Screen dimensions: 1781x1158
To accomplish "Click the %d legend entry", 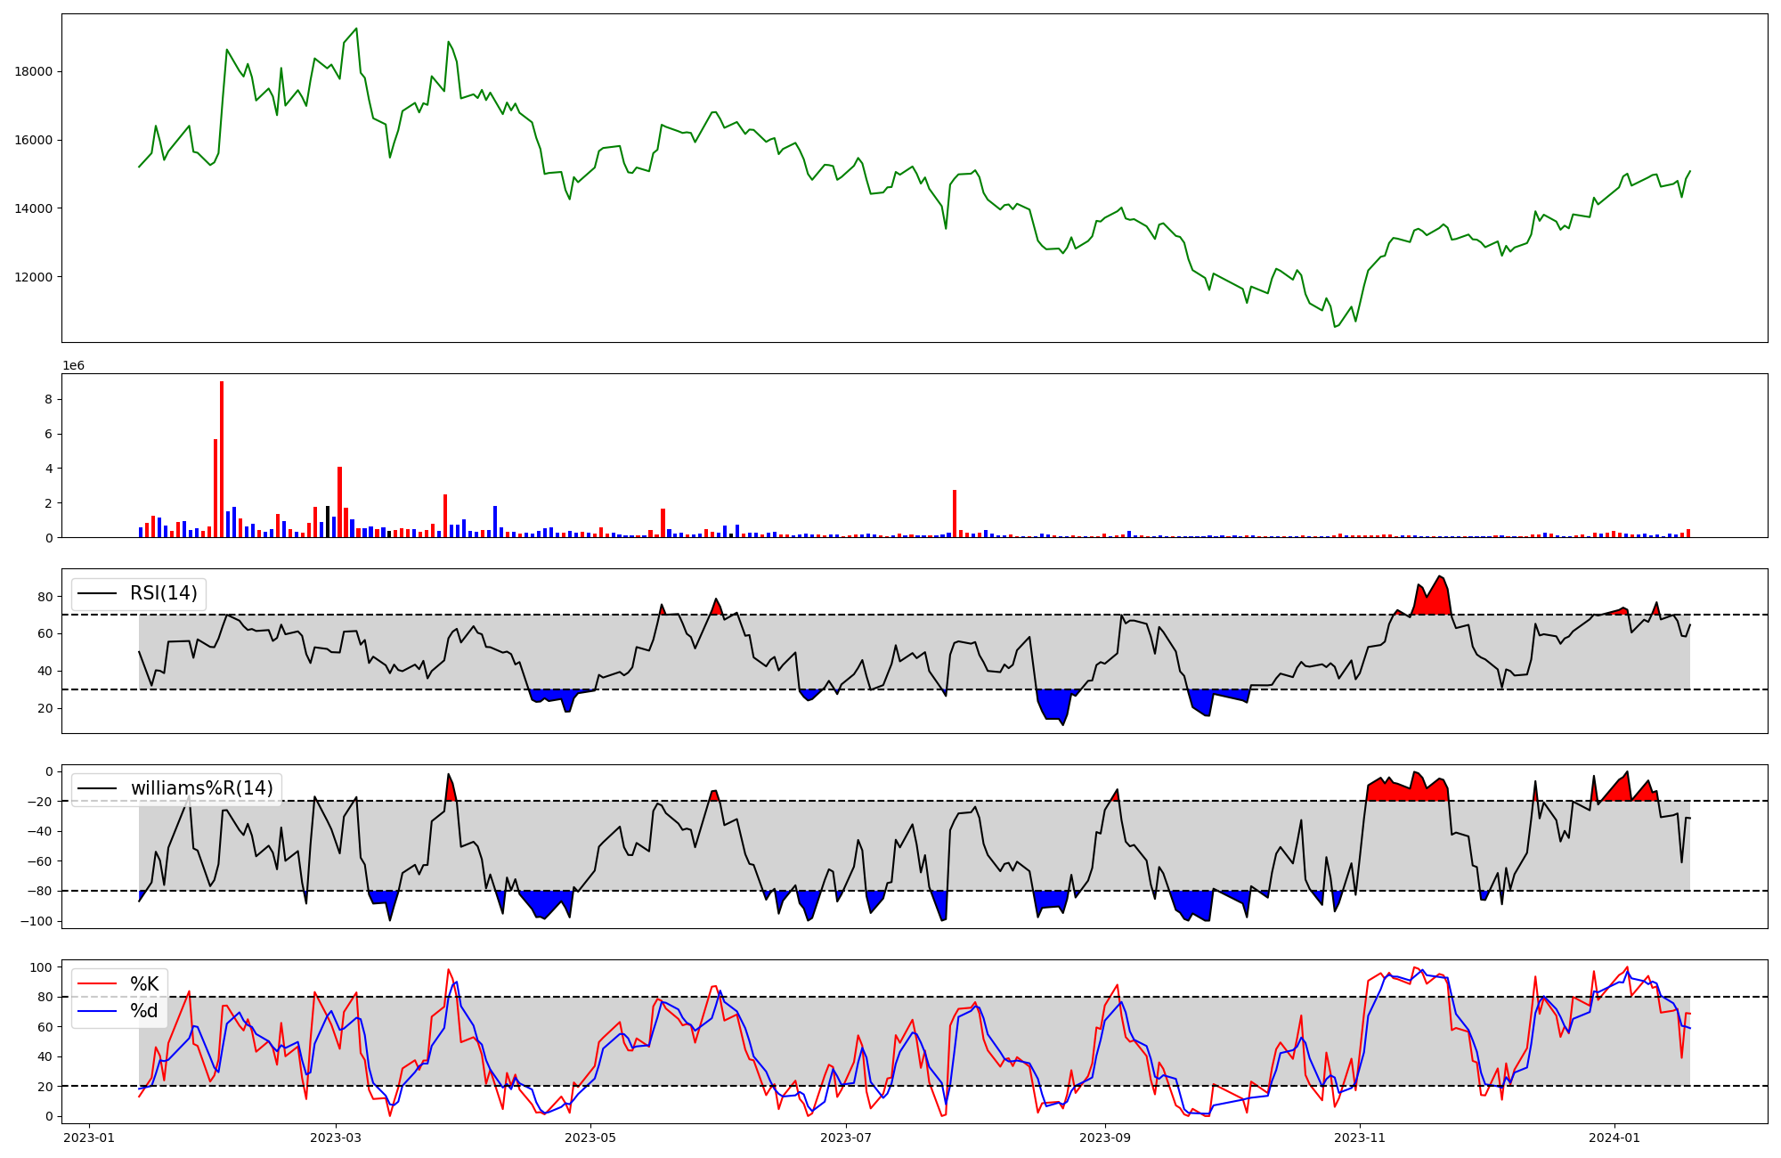I will [x=144, y=1011].
